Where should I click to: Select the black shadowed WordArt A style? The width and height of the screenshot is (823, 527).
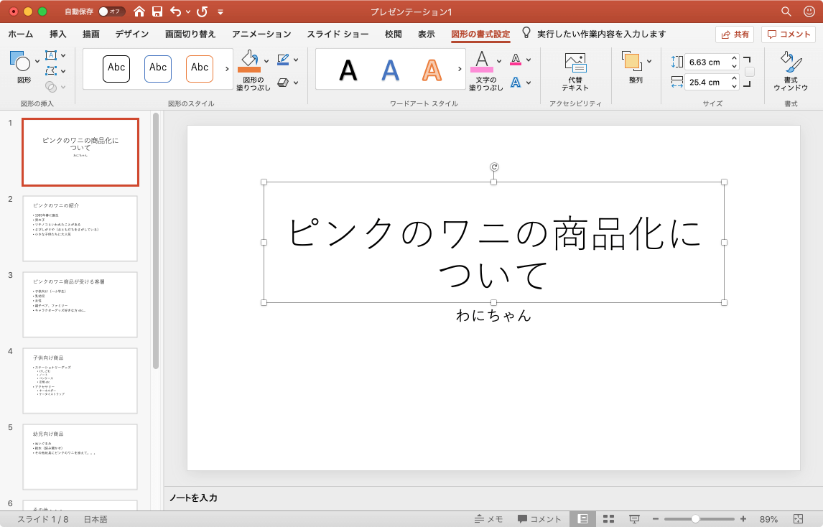click(x=348, y=70)
